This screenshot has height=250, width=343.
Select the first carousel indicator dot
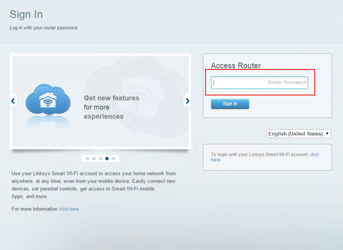[x=87, y=158]
